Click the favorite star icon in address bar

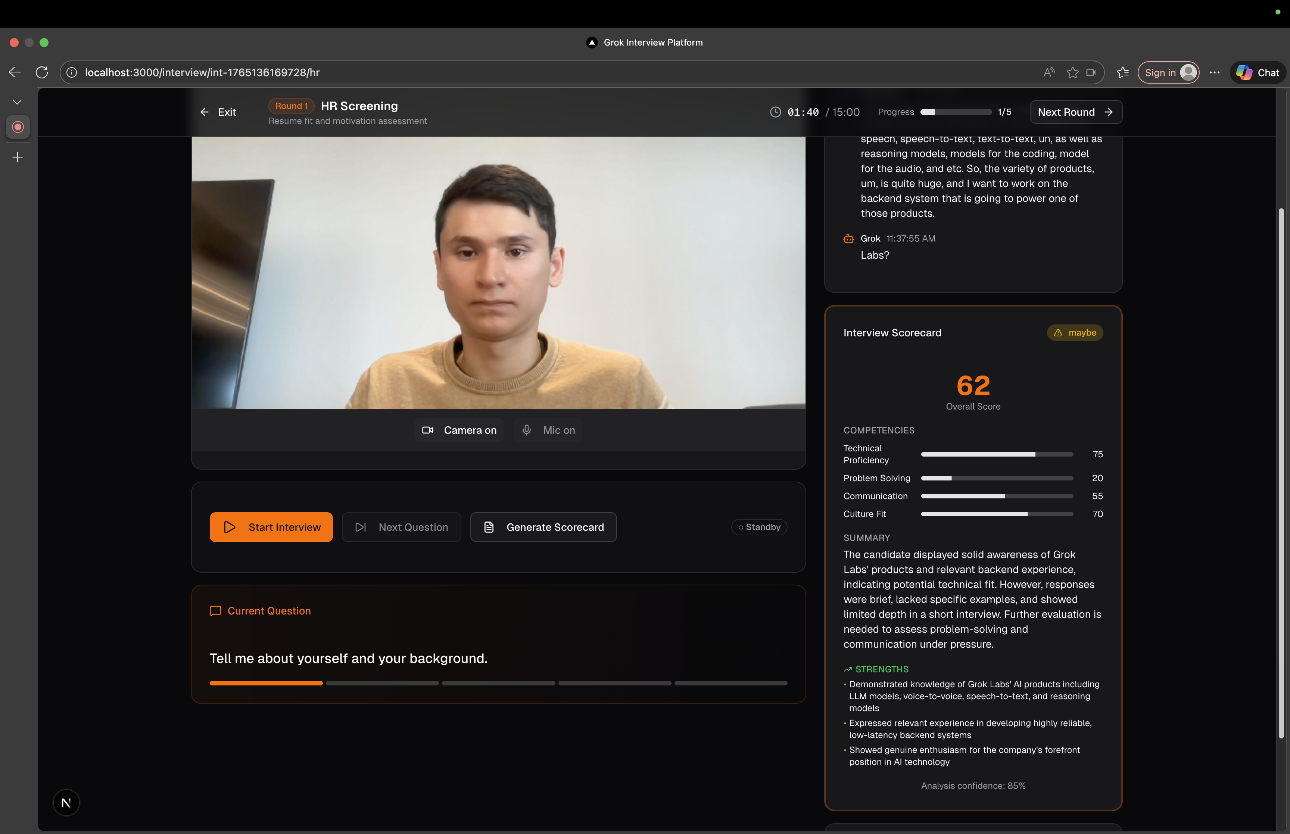pyautogui.click(x=1072, y=72)
